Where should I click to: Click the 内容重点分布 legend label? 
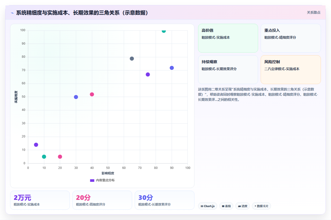(x=105, y=180)
